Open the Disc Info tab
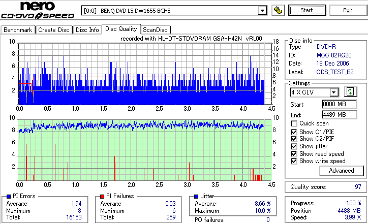This screenshot has width=368, height=224. point(87,30)
